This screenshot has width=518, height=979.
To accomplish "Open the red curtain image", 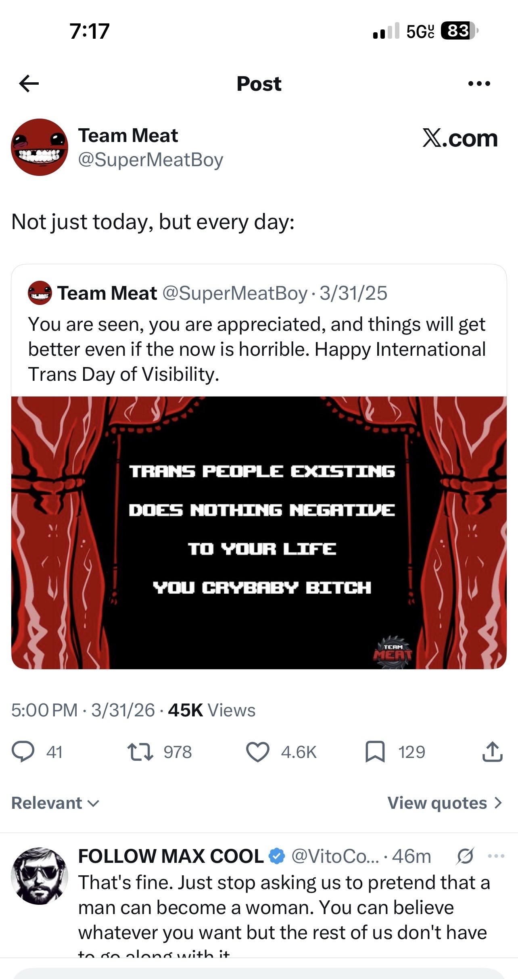I will click(259, 532).
